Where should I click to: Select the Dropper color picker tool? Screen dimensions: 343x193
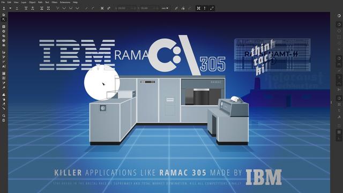pos(4,83)
